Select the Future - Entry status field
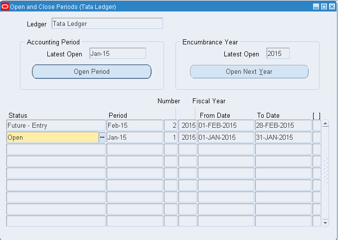 pyautogui.click(x=56, y=125)
